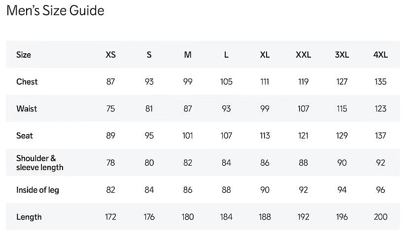Click the Men's Size Guide heading
Screen dimensions: 406x239
[55, 10]
